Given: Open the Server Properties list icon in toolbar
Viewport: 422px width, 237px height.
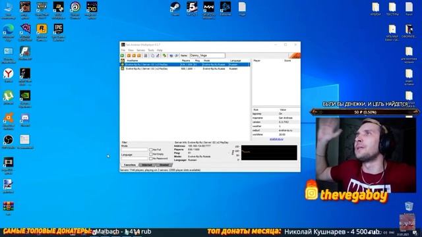Looking at the screenshot, I should pos(146,55).
